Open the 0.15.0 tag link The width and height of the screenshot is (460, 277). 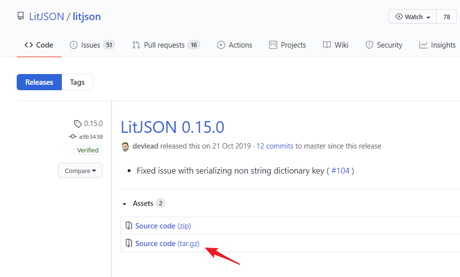[93, 124]
